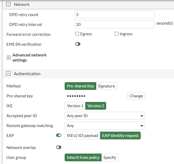Click the Network overlay label
Viewport: 174px width, 164px height.
[x=21, y=148]
